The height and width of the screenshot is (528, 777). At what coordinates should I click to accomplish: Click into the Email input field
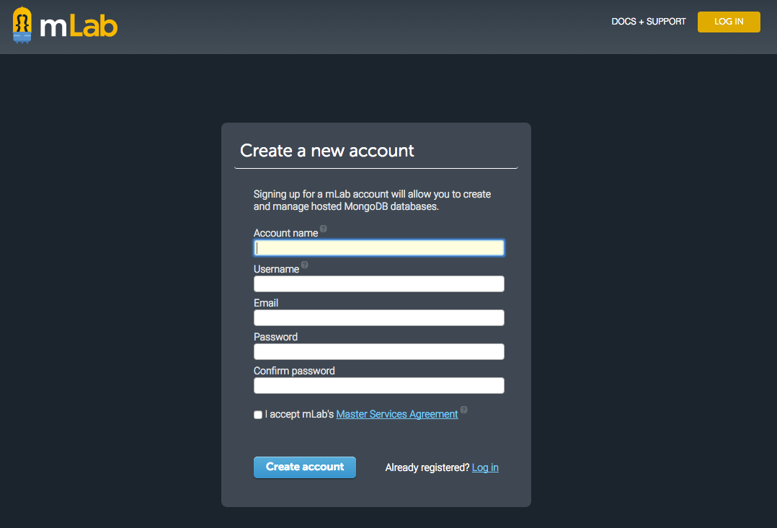[x=379, y=318]
